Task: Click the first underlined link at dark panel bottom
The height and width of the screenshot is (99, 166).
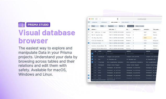Action: click(99, 80)
